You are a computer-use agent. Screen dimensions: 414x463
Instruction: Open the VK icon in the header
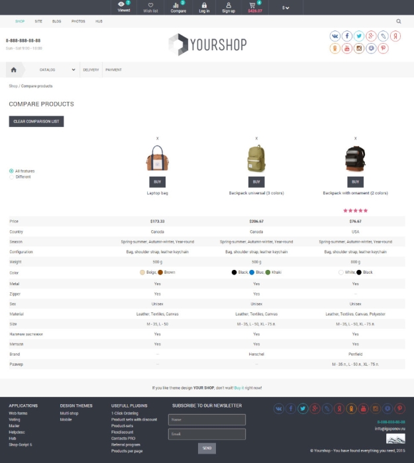335,36
